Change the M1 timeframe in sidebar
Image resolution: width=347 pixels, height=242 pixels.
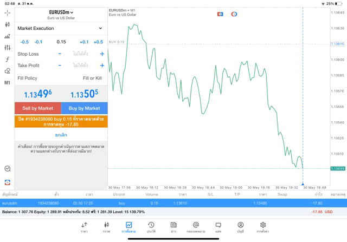pyautogui.click(x=7, y=83)
